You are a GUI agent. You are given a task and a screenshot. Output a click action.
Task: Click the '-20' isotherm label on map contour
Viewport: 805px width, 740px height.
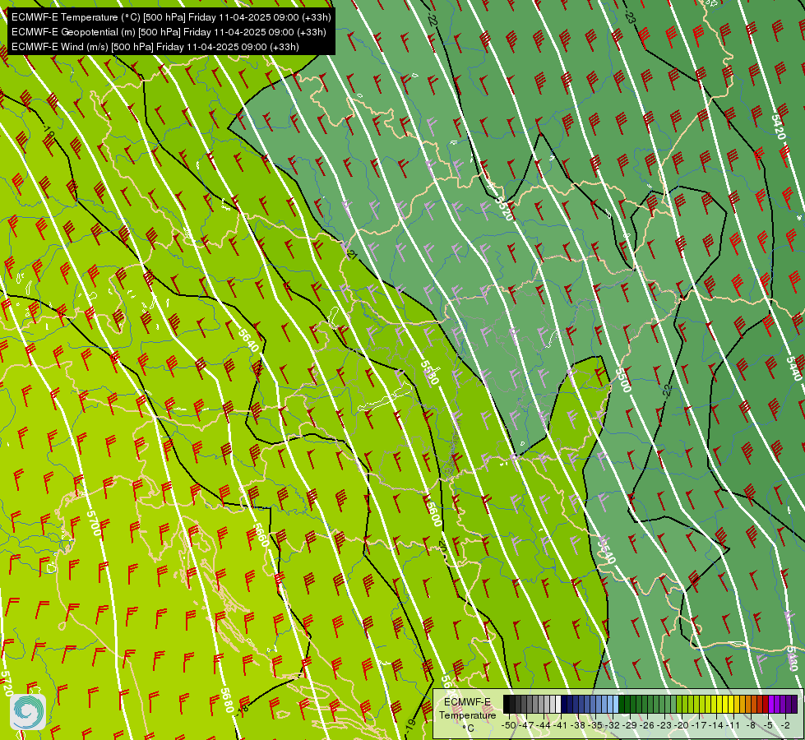click(442, 547)
